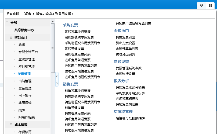The height and width of the screenshot is (134, 217).
Task: Click the grid view icon at top right
Action: [x=210, y=5]
